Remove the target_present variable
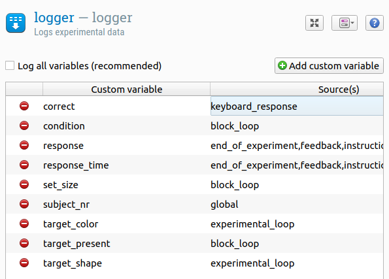389x279 pixels. click(x=24, y=243)
